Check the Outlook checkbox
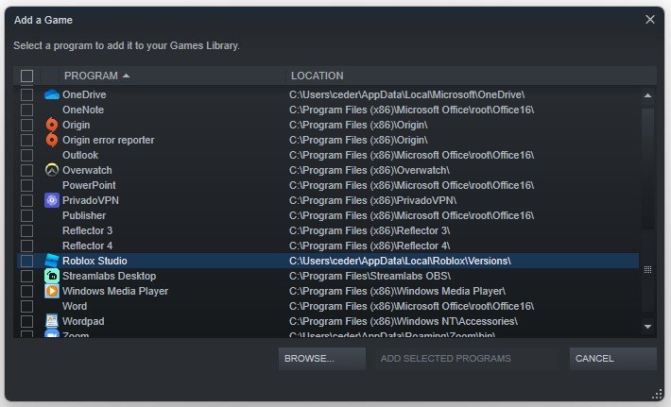This screenshot has height=407, width=671. [x=27, y=155]
